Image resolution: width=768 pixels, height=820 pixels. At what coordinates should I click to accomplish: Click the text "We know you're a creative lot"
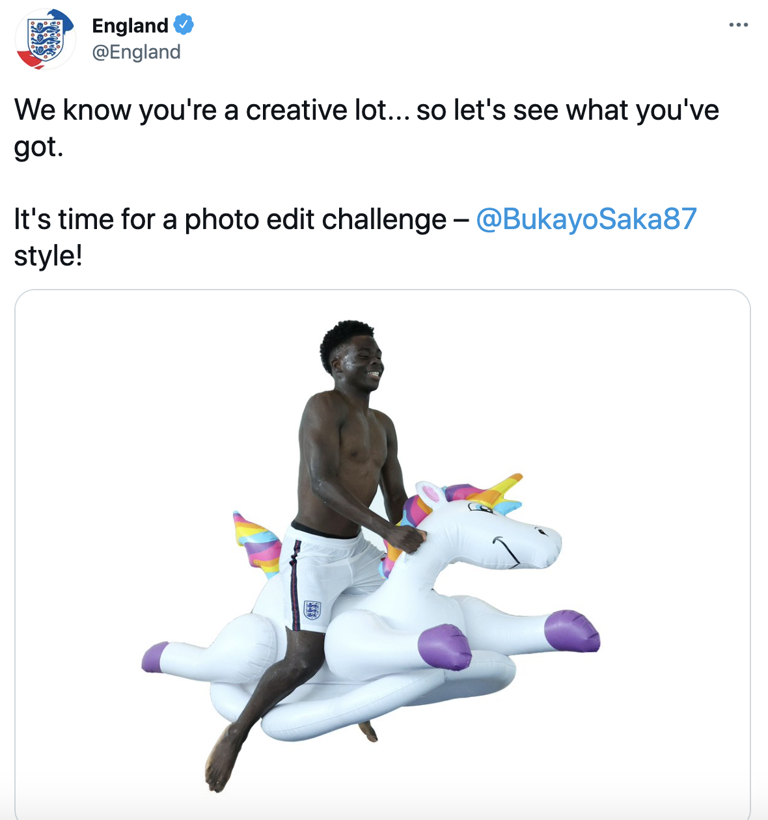[200, 110]
